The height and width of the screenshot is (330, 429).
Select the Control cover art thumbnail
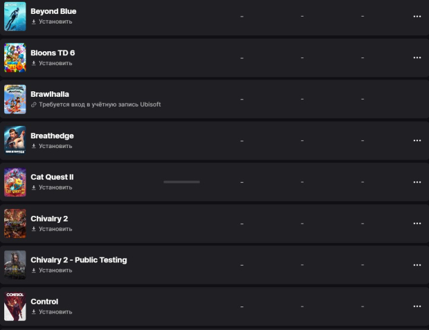(15, 306)
